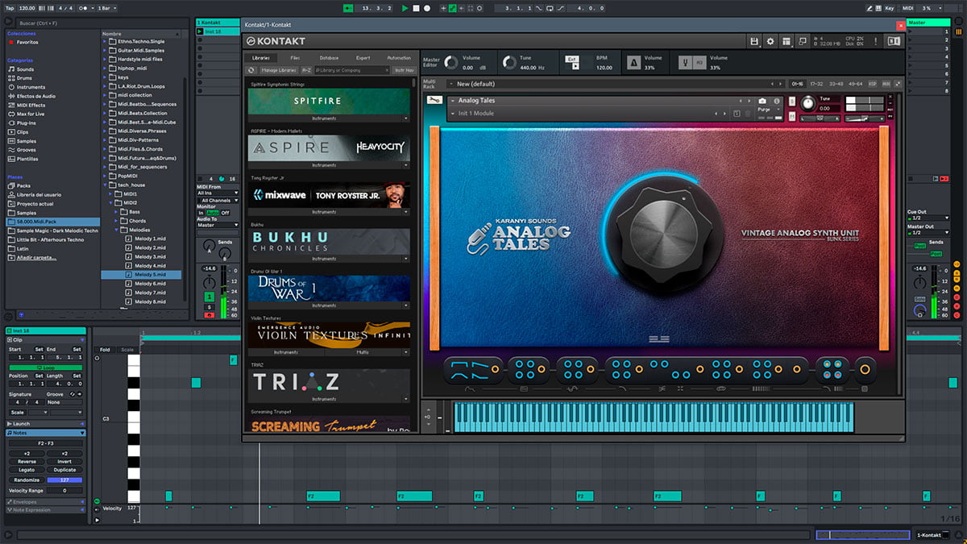
Task: Open Packs in Places section
Action: (23, 185)
